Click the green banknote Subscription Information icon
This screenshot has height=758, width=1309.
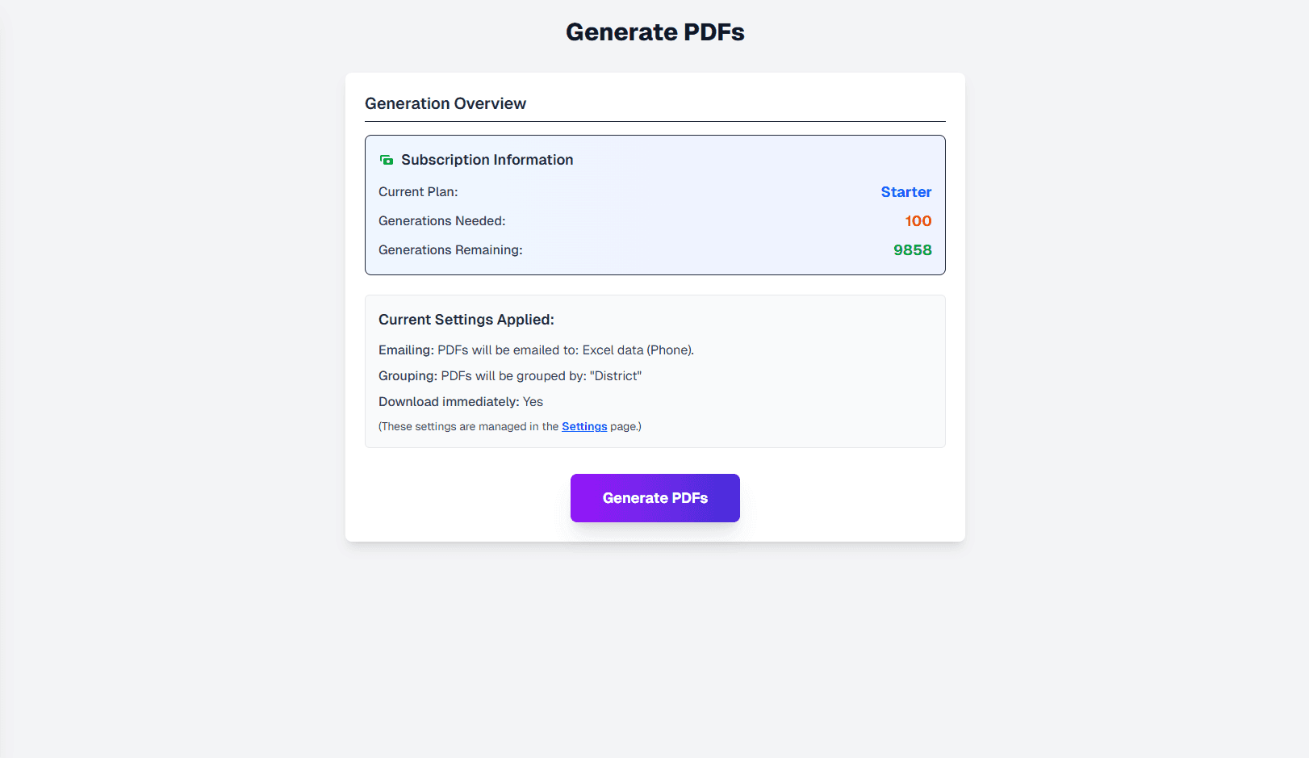(x=387, y=159)
